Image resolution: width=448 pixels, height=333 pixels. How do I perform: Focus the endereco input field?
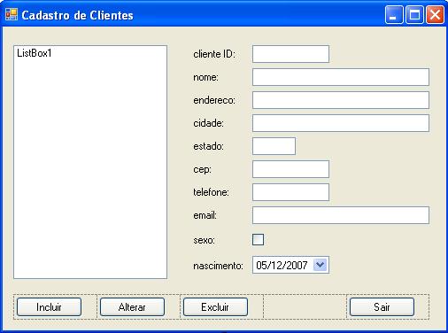pos(341,100)
